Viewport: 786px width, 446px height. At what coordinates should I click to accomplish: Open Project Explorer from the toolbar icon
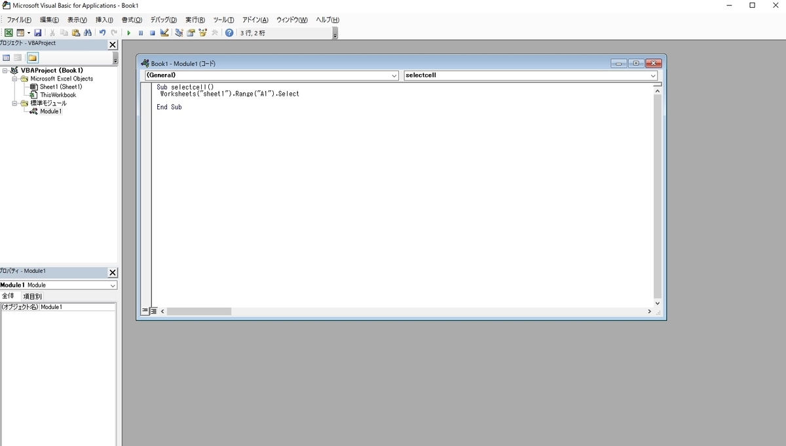(179, 33)
